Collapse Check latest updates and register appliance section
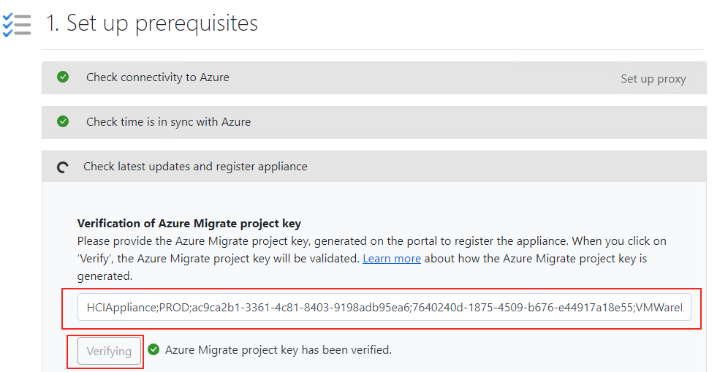This screenshot has width=728, height=372. coord(374,166)
